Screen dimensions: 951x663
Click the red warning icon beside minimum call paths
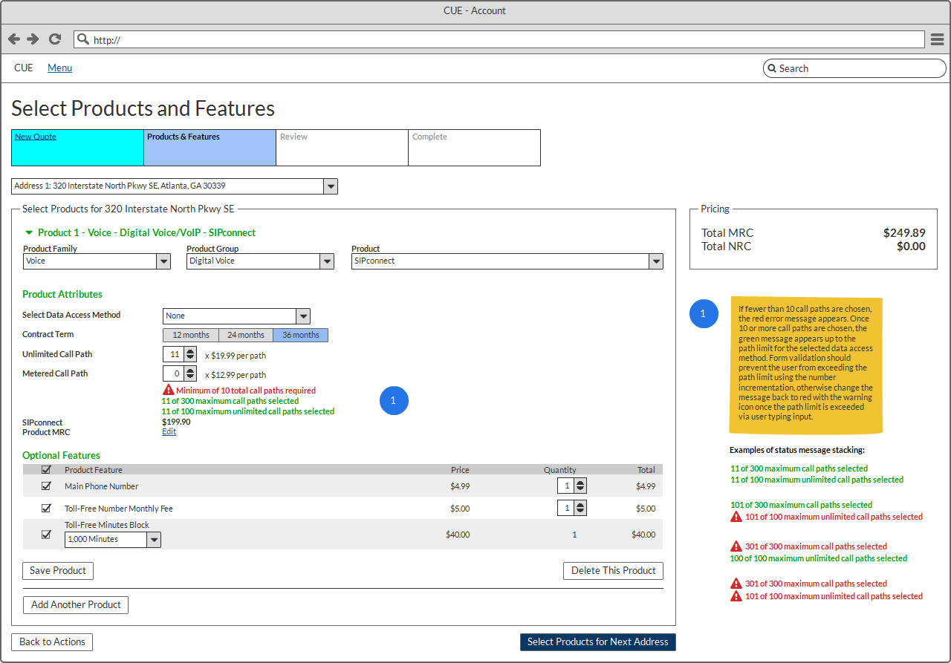pyautogui.click(x=168, y=390)
